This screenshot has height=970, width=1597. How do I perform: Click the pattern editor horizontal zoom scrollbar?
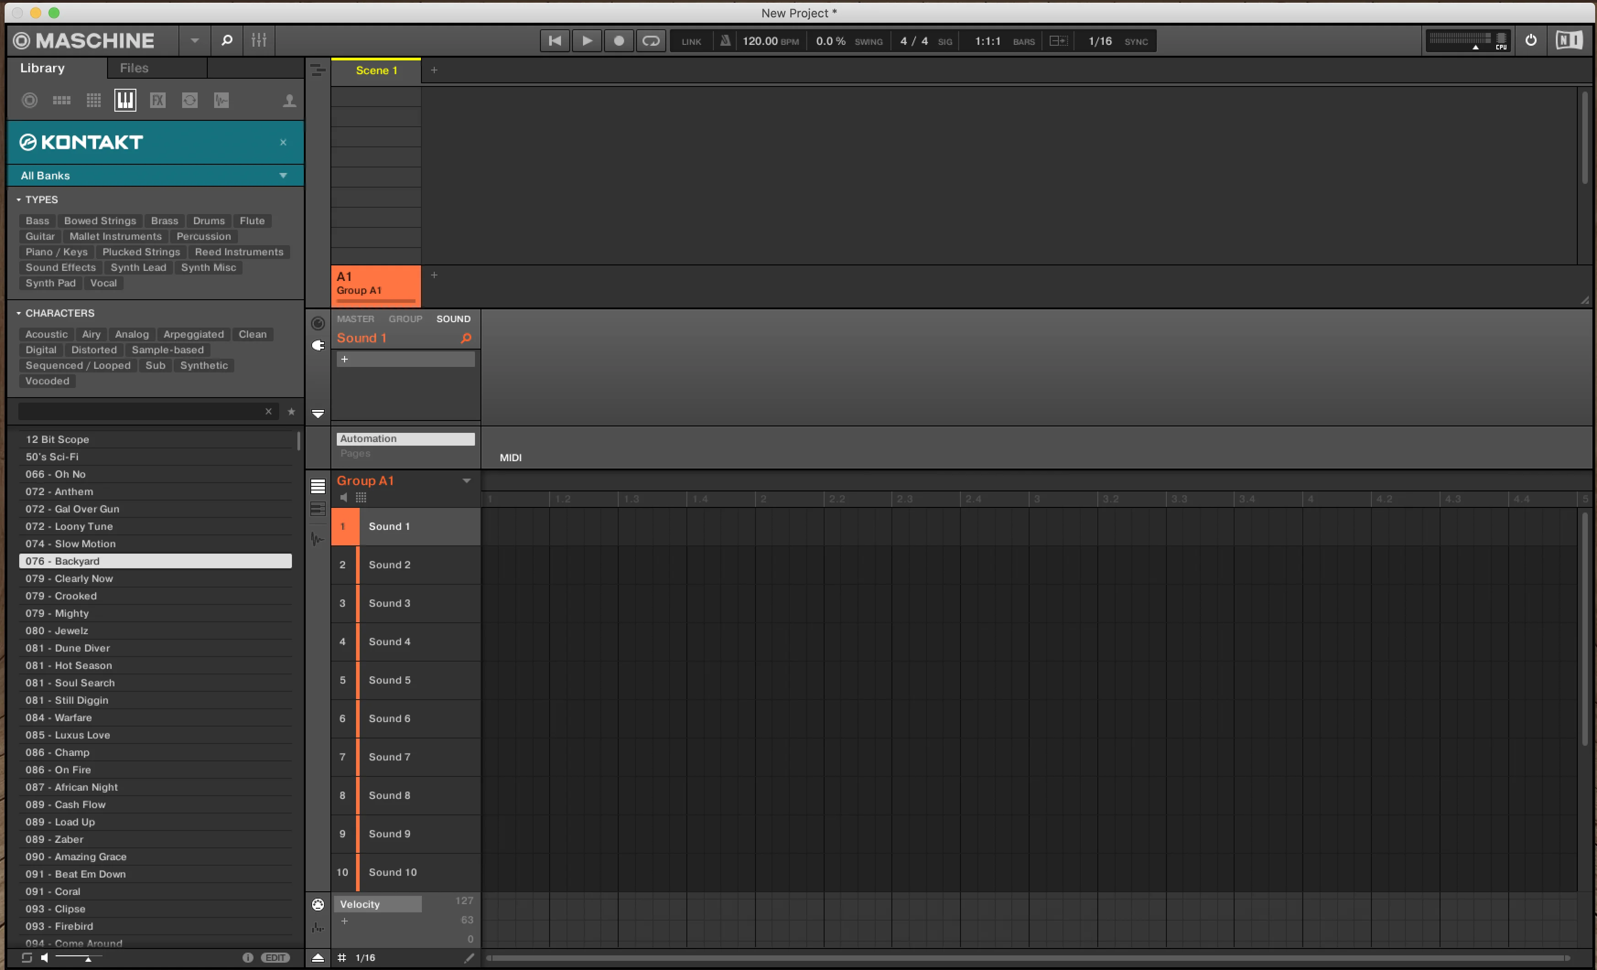tap(1028, 958)
